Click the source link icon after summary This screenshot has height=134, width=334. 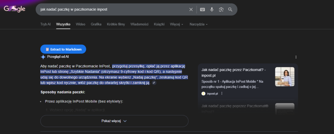(x=154, y=83)
